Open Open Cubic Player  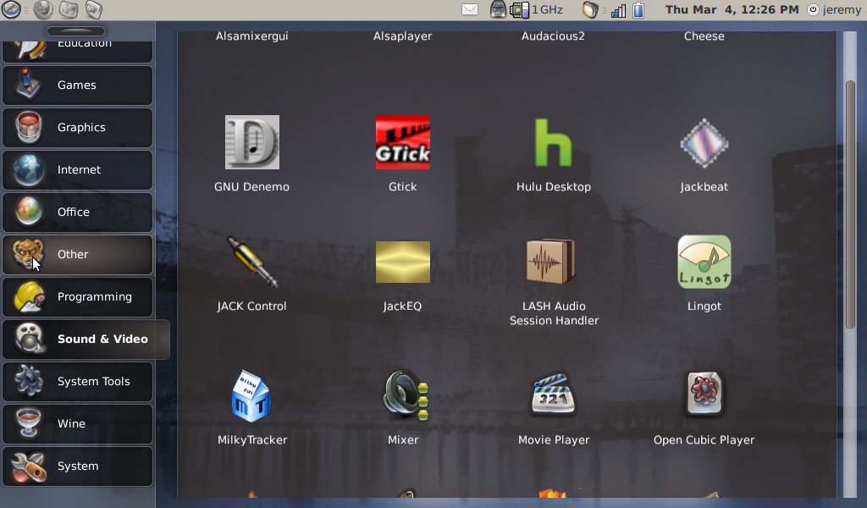point(704,394)
